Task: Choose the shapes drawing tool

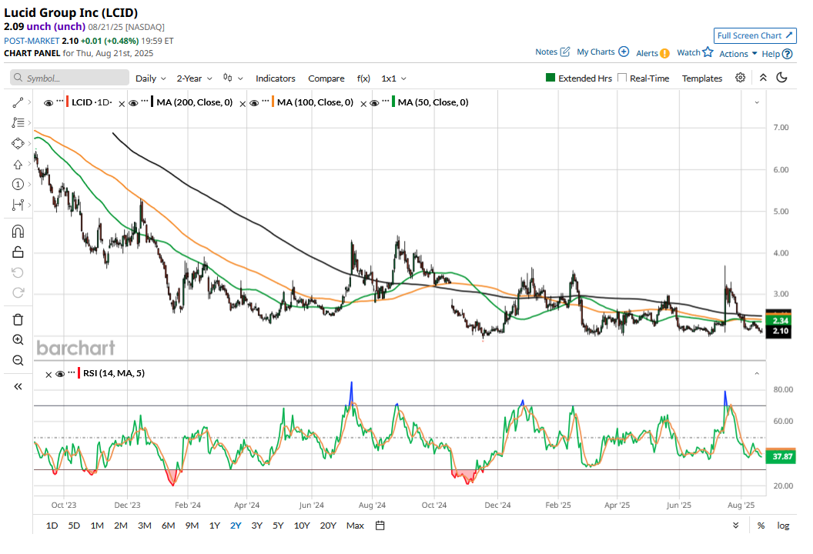Action: [x=18, y=144]
